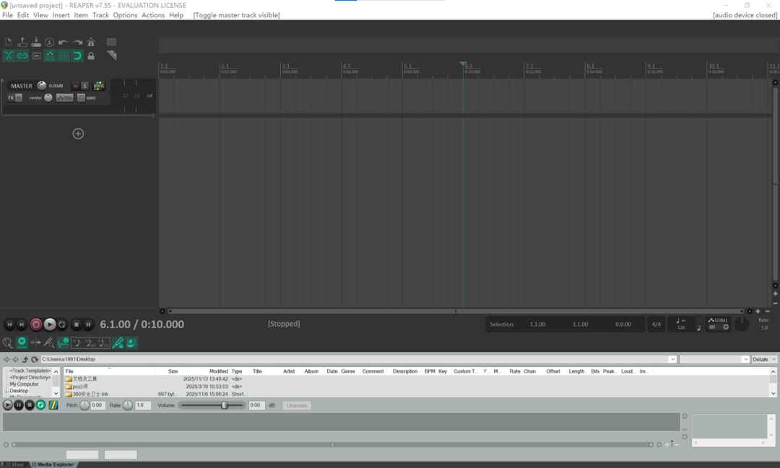
Task: Click the TRIM envelope button
Action: (65, 98)
